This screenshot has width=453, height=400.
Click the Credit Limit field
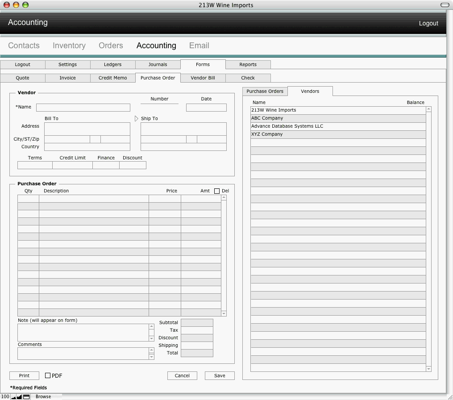coord(72,165)
